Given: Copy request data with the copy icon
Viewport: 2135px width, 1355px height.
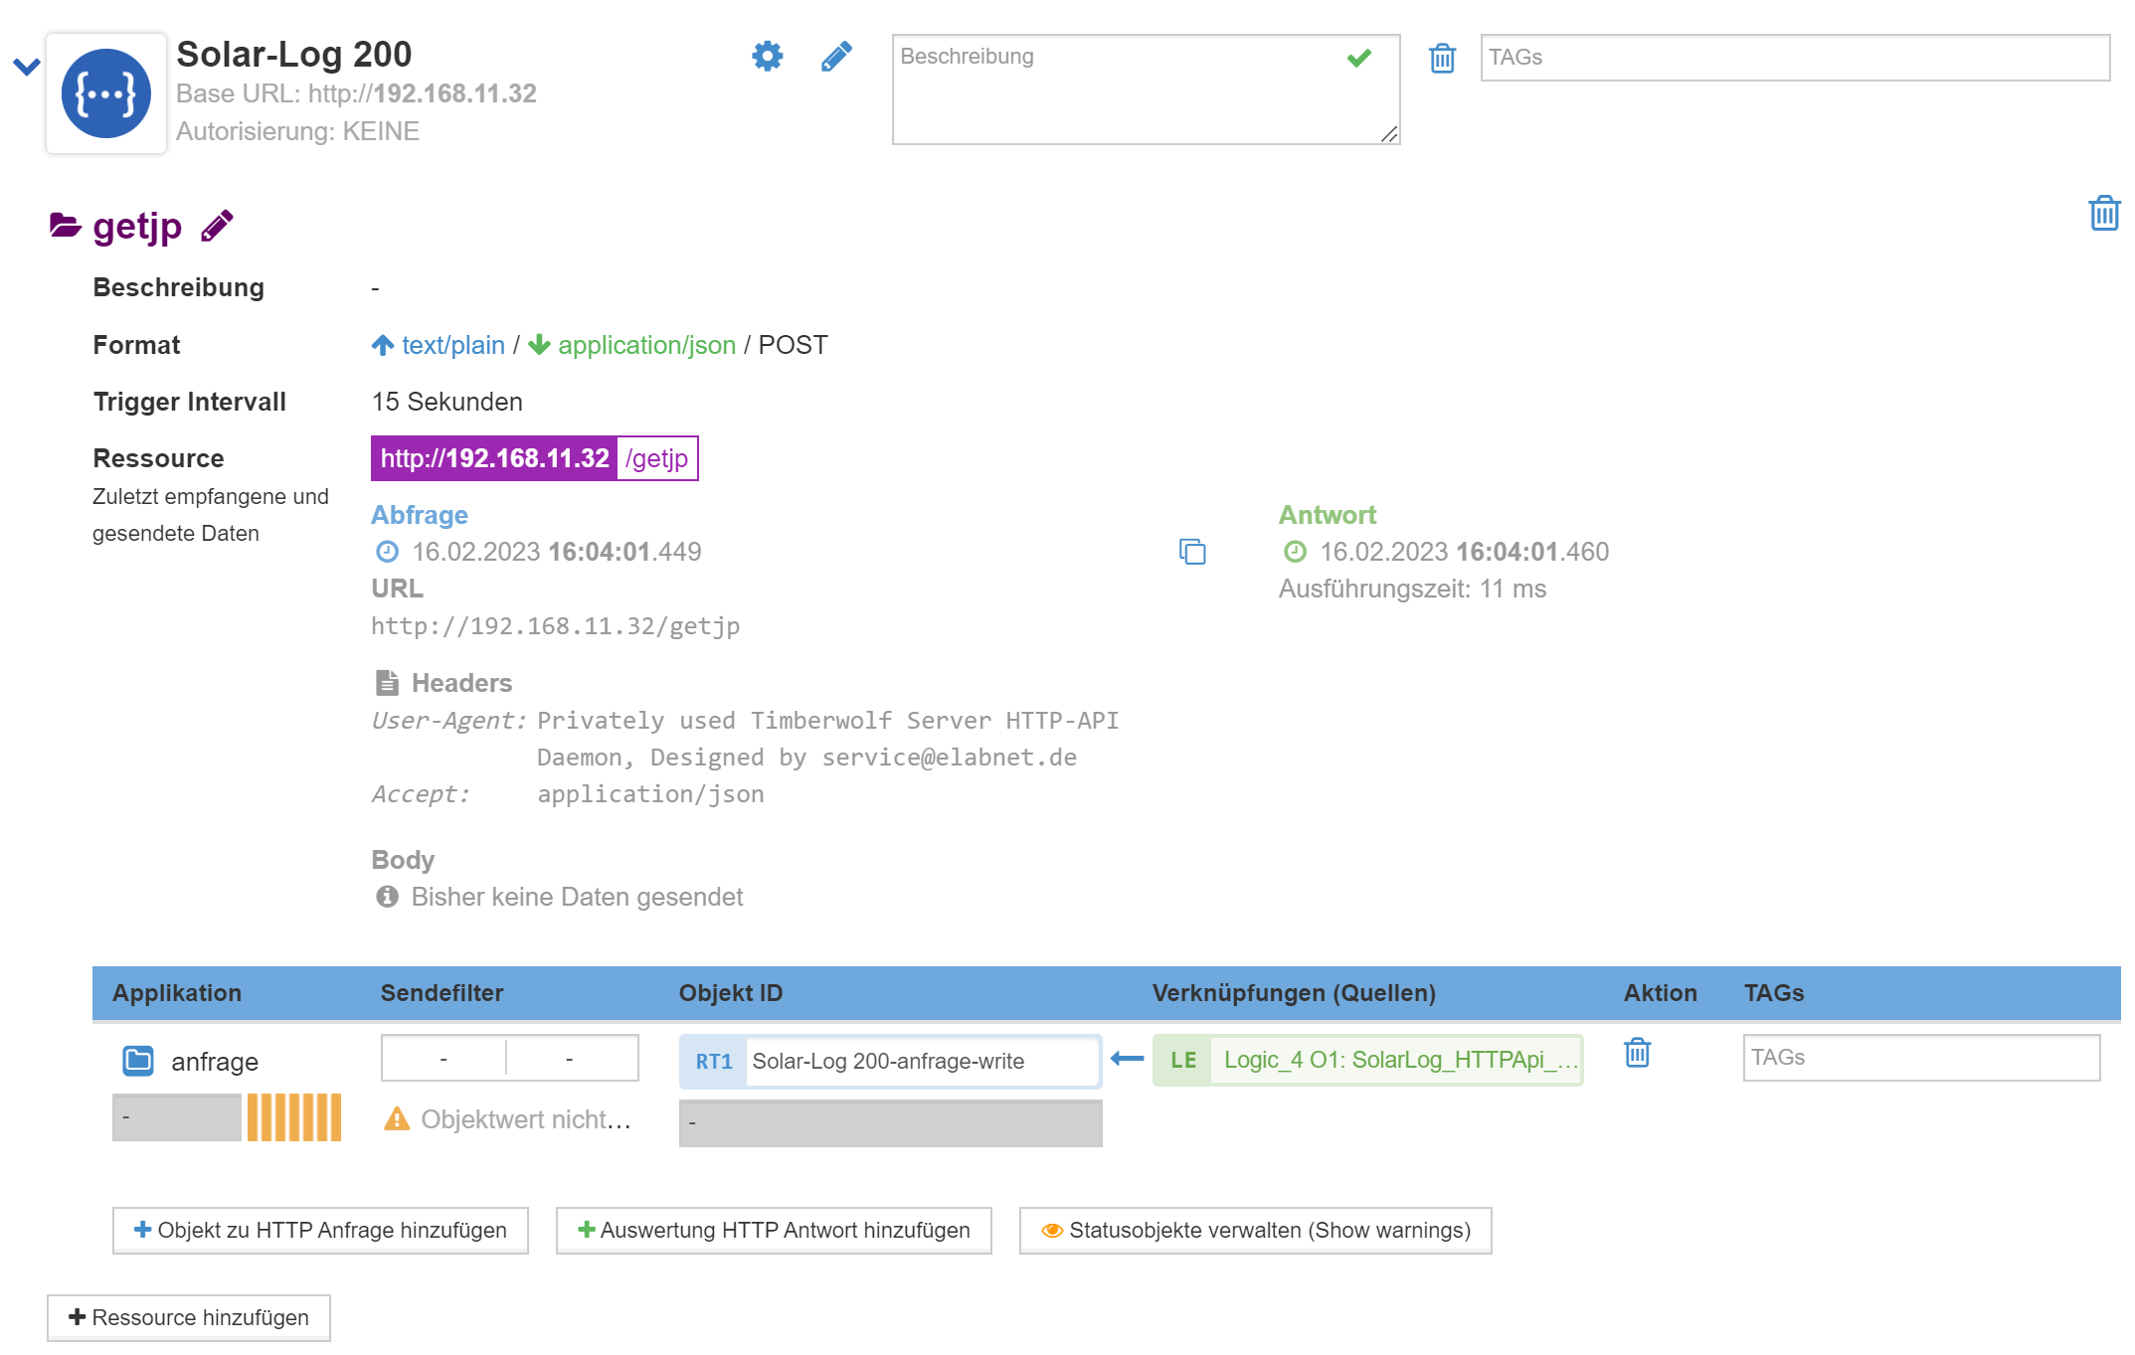Looking at the screenshot, I should 1191,552.
